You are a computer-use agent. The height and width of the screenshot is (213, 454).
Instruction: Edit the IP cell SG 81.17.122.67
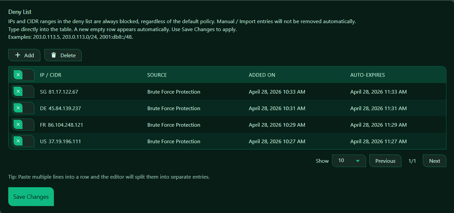point(59,92)
